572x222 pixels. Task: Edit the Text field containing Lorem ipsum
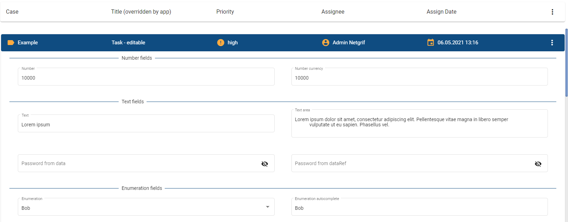click(x=146, y=125)
